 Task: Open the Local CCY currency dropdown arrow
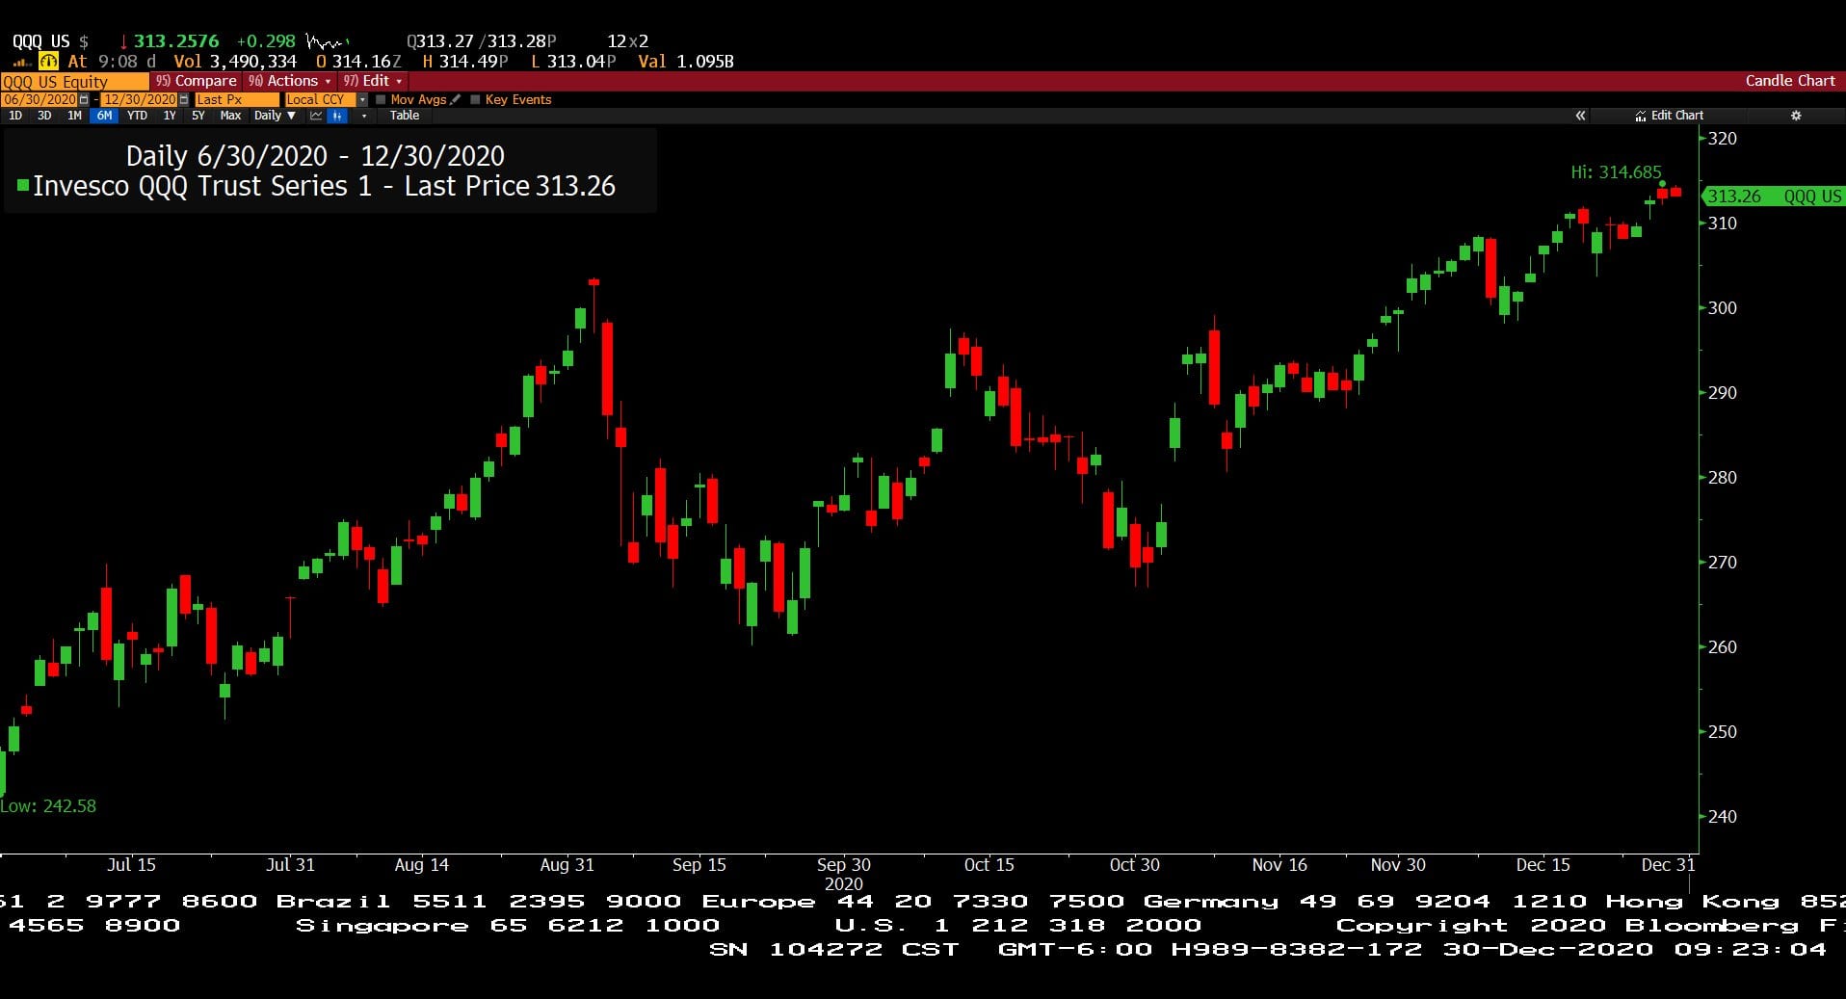(x=362, y=99)
